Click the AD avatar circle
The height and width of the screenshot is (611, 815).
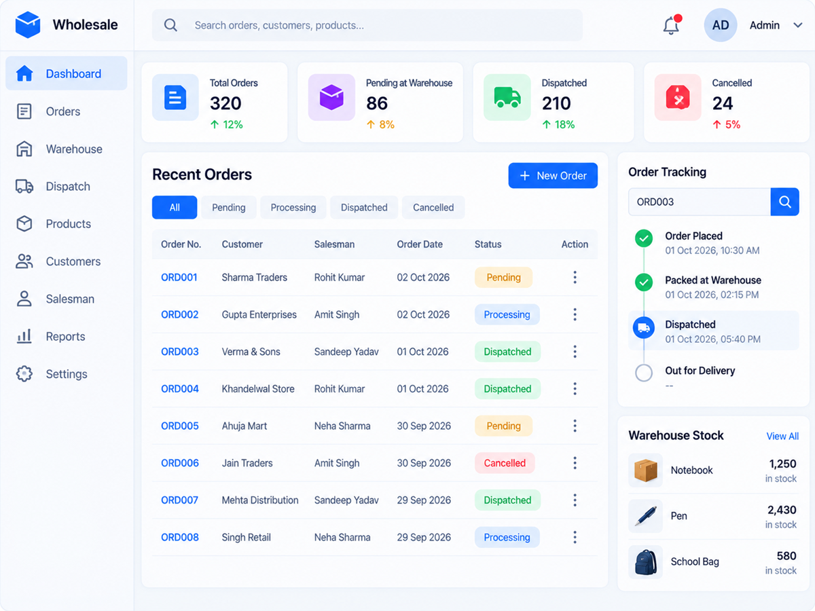(721, 25)
